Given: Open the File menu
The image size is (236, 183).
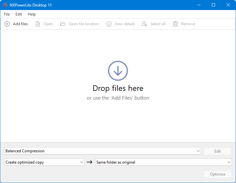Looking at the screenshot, I should 7,14.
